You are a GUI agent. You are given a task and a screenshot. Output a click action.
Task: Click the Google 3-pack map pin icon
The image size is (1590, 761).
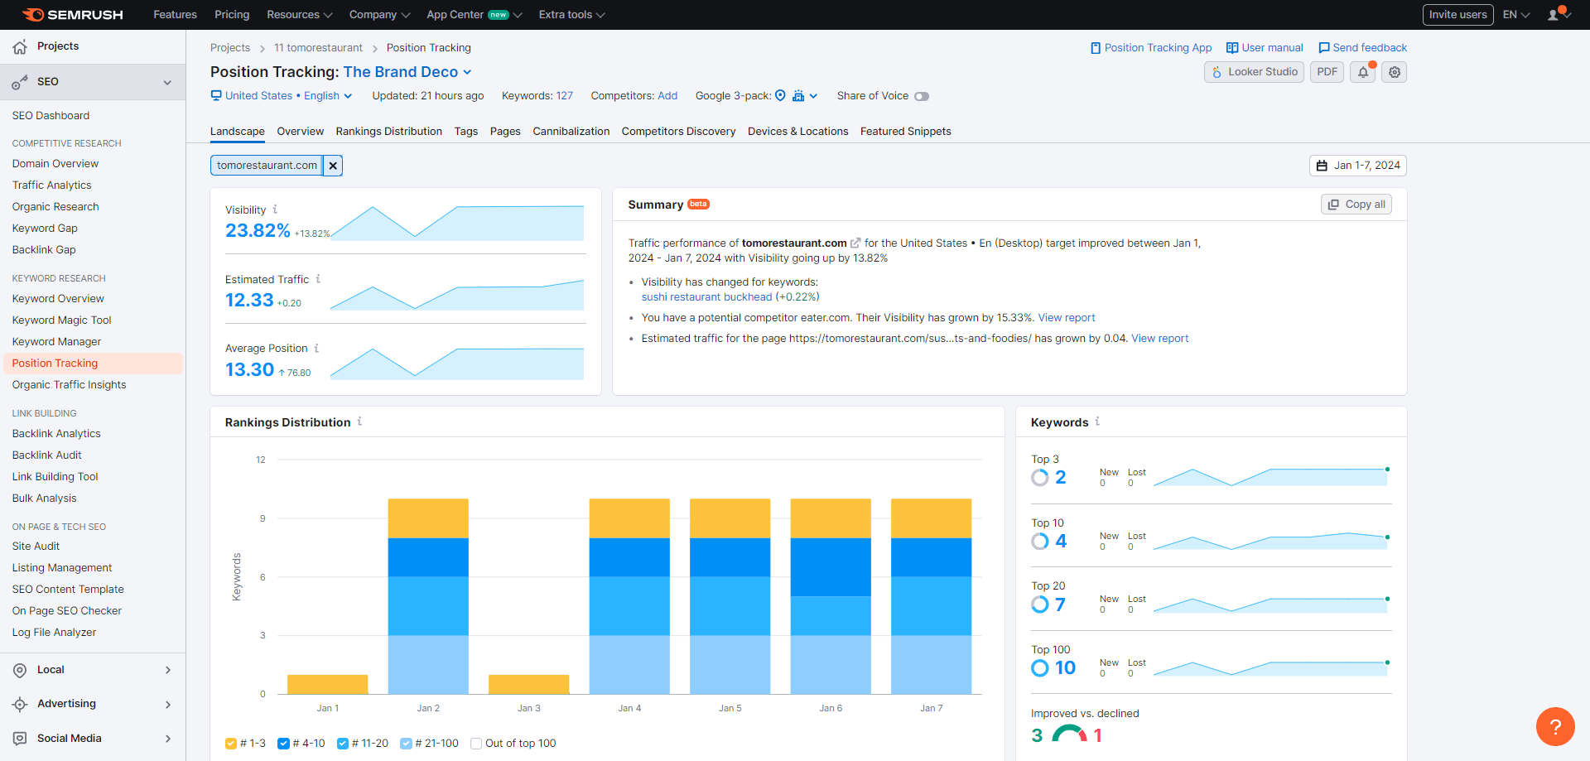click(779, 96)
